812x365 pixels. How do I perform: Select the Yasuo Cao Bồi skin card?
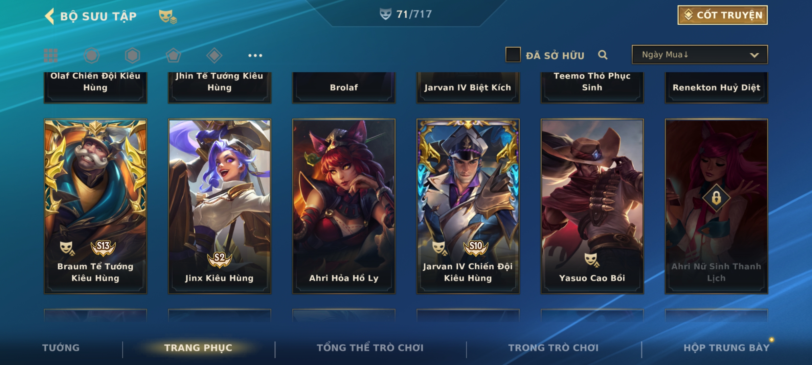[592, 206]
